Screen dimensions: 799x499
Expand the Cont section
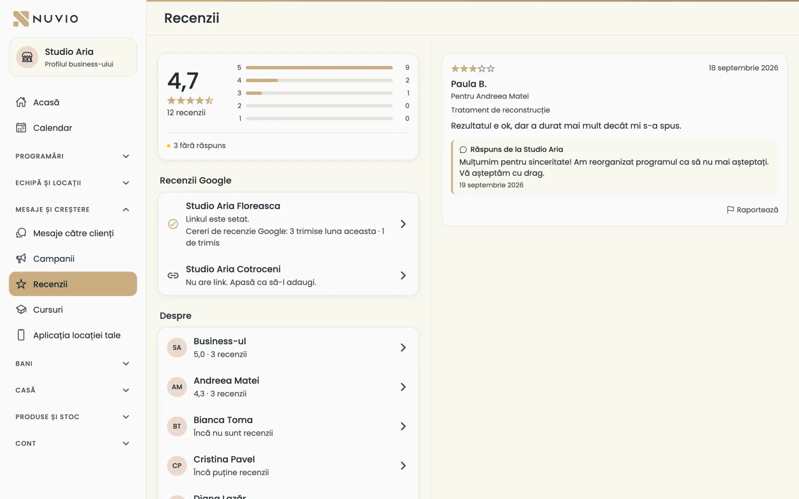[73, 443]
